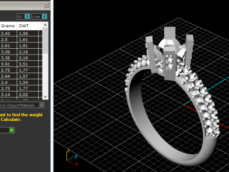Select the DWT cell 2,02
Image resolution: width=229 pixels, height=172 pixels.
(27, 95)
